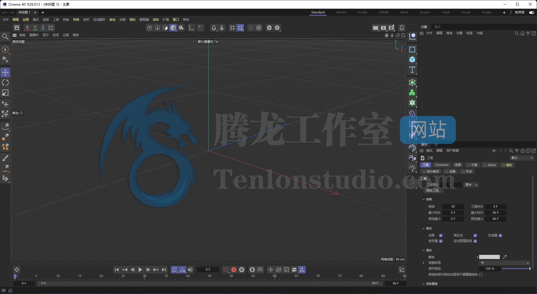The width and height of the screenshot is (537, 294).
Task: Select the XRefs tab button
Action: [x=490, y=165]
